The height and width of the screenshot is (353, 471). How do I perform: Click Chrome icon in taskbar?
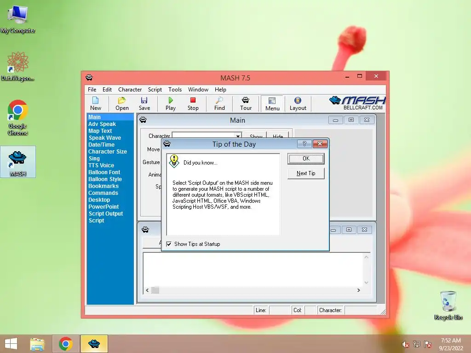(x=66, y=344)
